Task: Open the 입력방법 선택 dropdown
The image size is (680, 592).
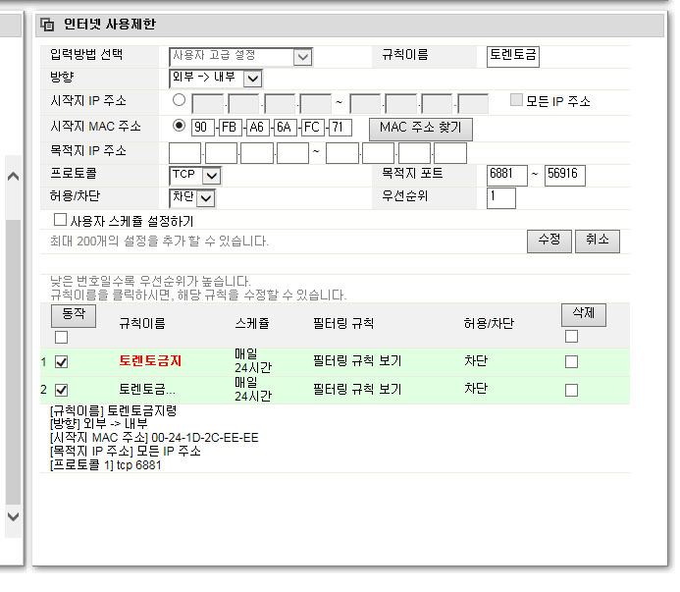Action: (240, 57)
